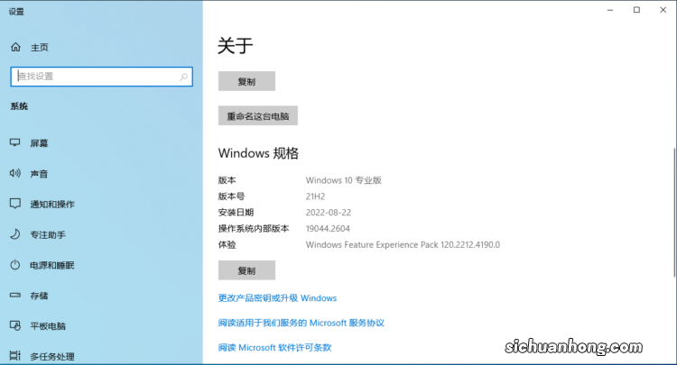Click the 版本号 label
This screenshot has height=365, width=677.
(x=231, y=196)
